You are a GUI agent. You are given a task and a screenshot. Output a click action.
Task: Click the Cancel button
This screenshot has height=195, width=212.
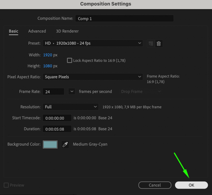click(155, 185)
